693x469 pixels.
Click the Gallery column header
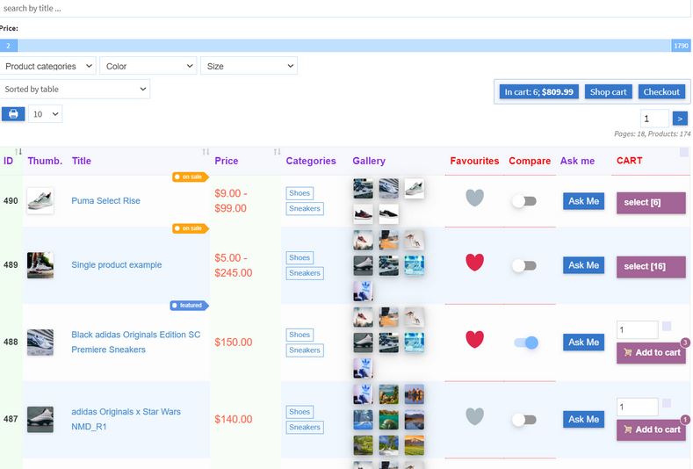coord(369,161)
